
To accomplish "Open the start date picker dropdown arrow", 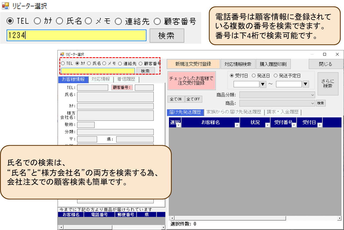I will pyautogui.click(x=263, y=84).
